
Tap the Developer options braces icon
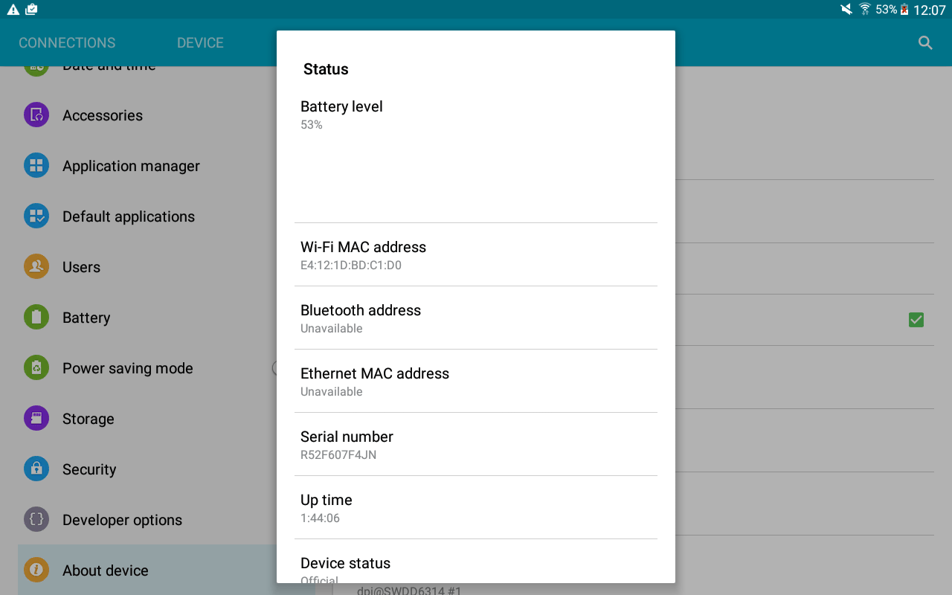pos(36,519)
